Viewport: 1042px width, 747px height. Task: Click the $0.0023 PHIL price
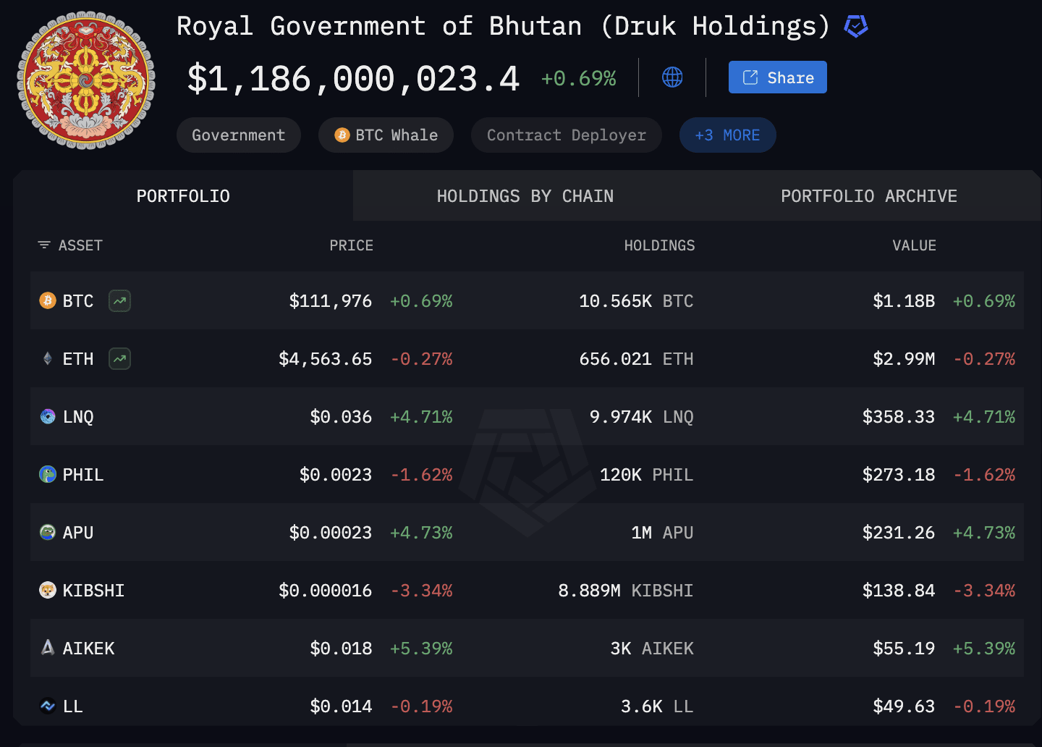tap(336, 475)
